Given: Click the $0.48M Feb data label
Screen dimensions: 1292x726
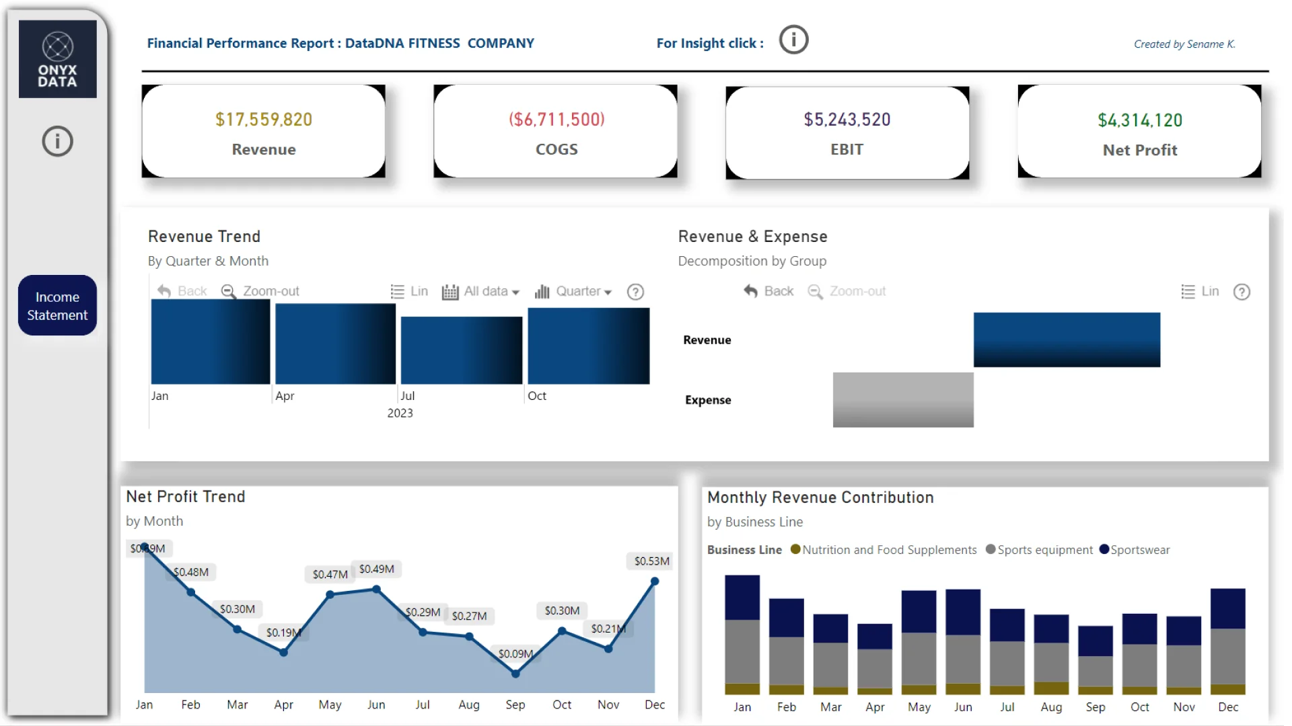Looking at the screenshot, I should (x=191, y=572).
